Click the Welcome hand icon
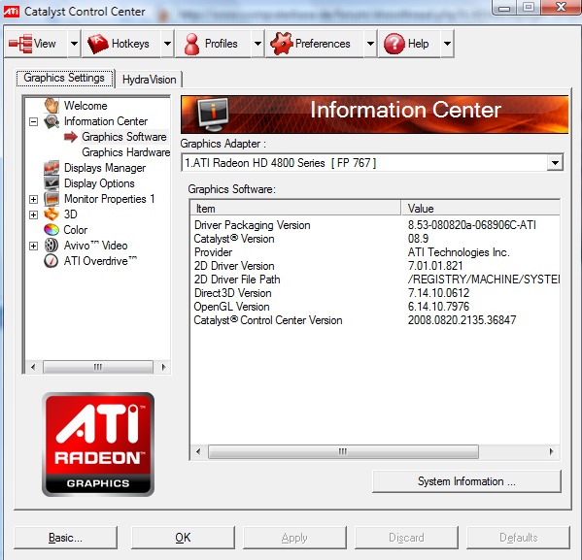Image resolution: width=582 pixels, height=560 pixels. [51, 106]
